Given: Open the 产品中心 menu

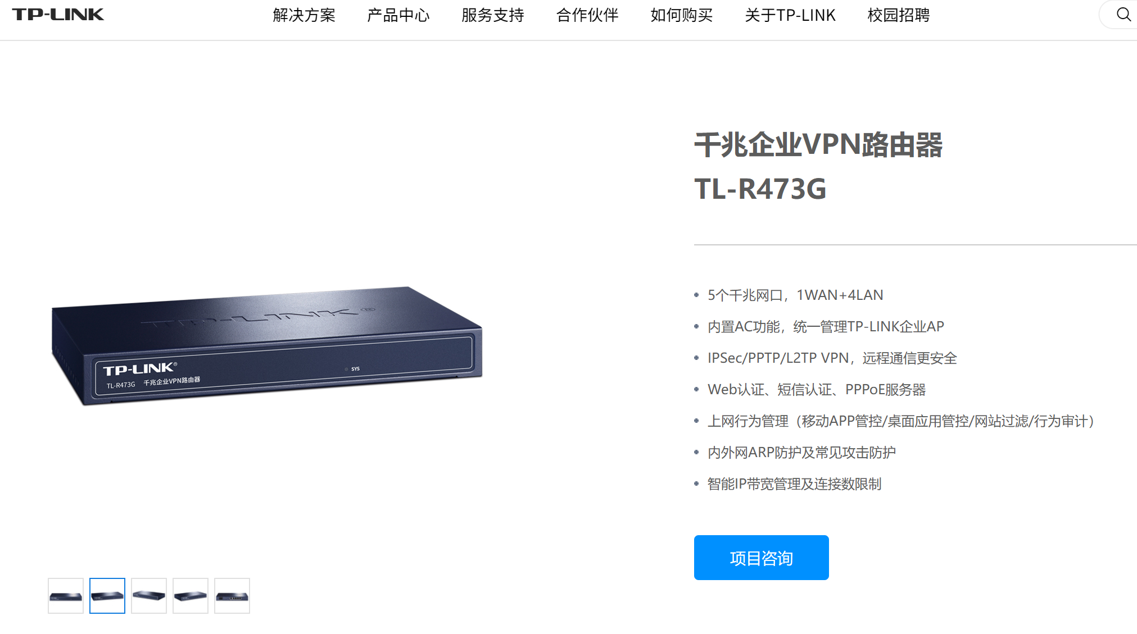Looking at the screenshot, I should 398,15.
